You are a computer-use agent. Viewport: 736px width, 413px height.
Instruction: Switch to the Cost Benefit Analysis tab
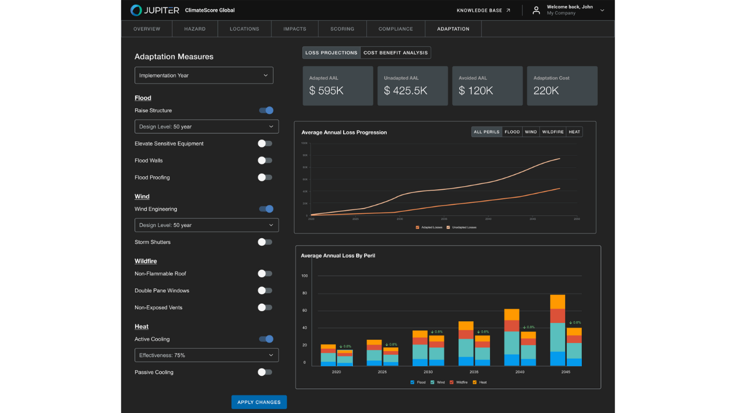click(396, 52)
